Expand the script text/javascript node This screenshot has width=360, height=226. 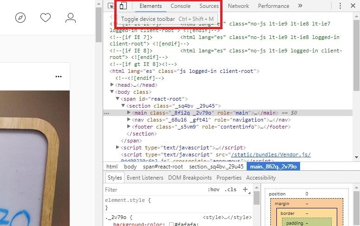(x=118, y=147)
